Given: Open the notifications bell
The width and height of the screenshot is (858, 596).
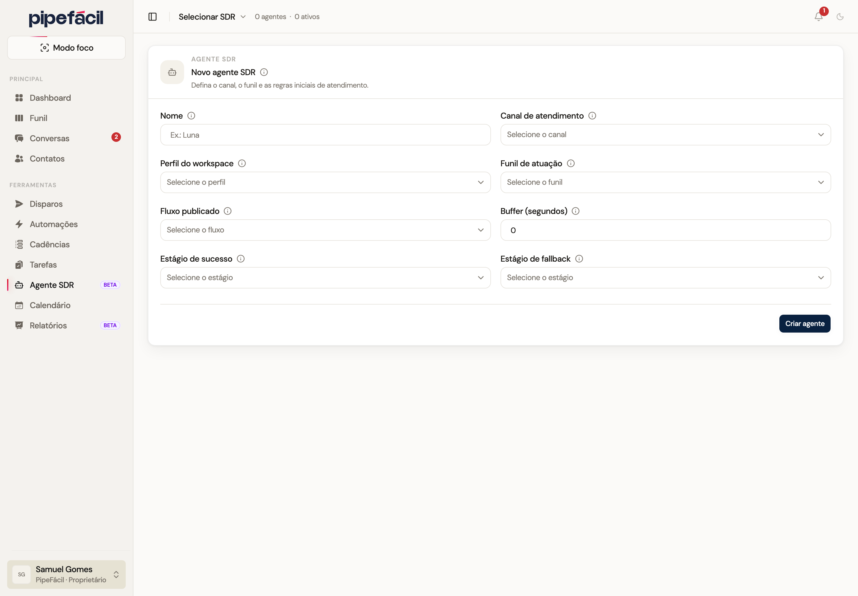Looking at the screenshot, I should (x=818, y=17).
